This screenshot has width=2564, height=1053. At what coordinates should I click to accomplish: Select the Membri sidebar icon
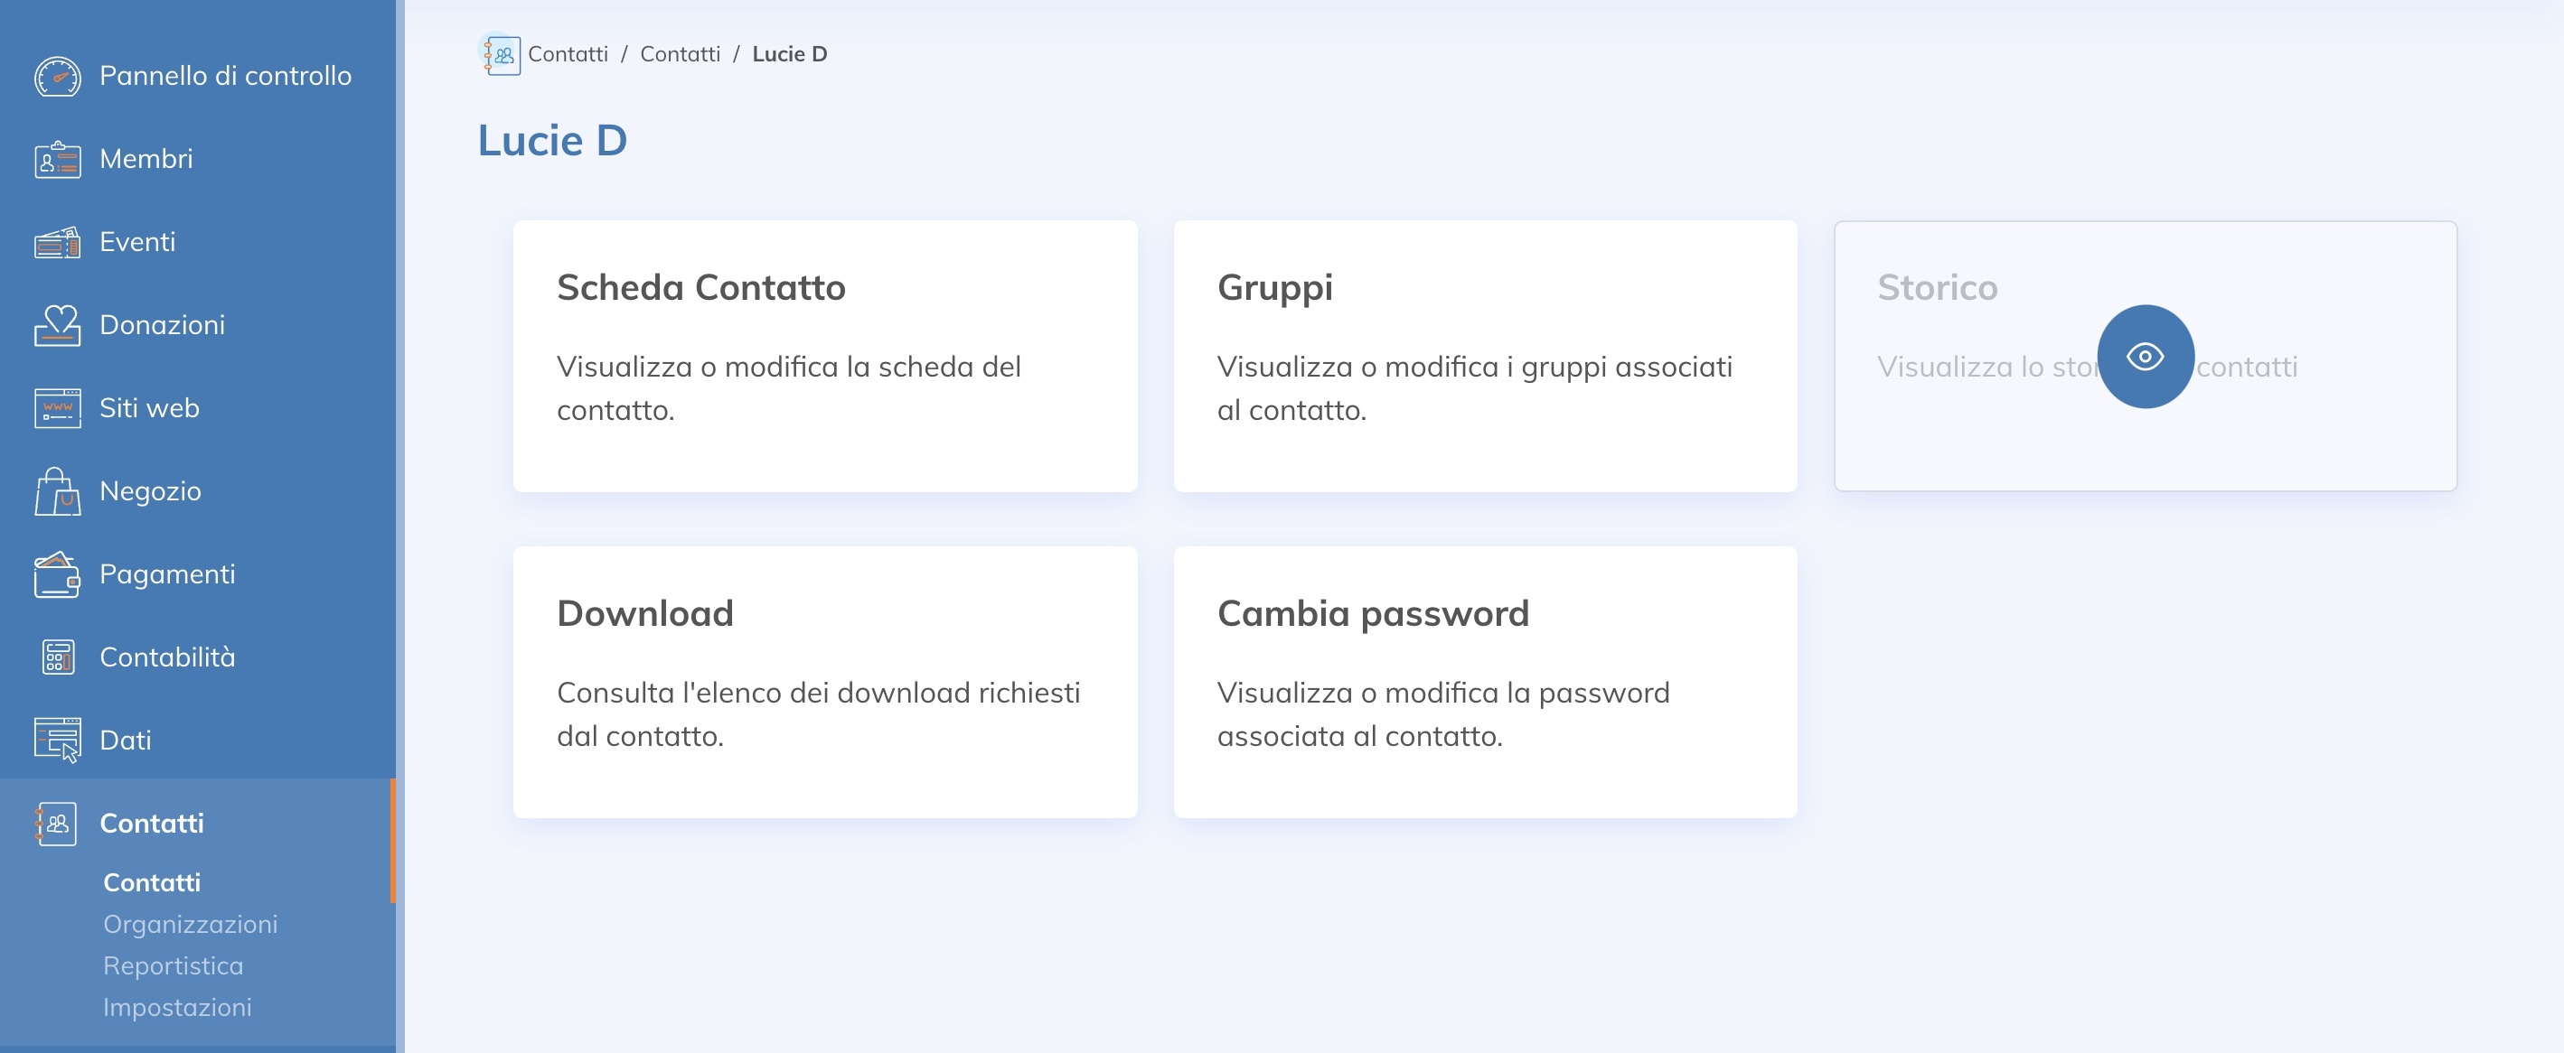(x=58, y=159)
